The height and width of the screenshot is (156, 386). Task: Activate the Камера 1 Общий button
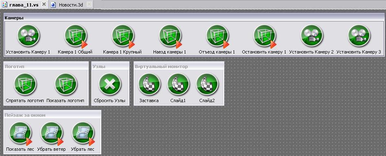76,36
